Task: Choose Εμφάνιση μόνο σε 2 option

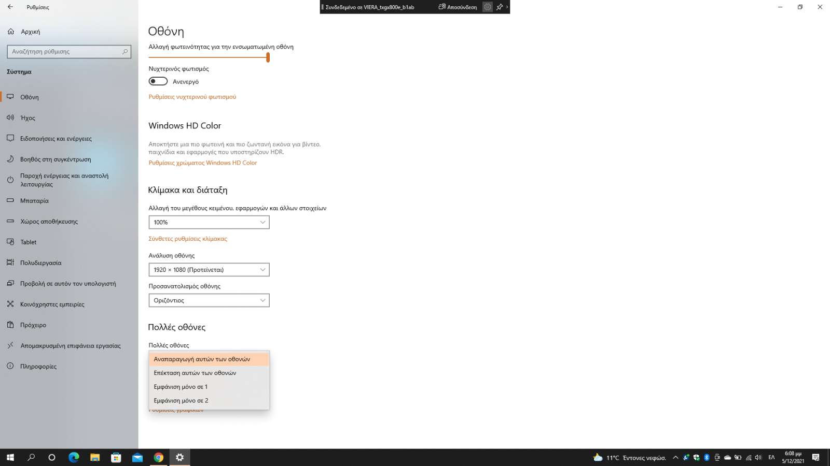Action: point(181,401)
